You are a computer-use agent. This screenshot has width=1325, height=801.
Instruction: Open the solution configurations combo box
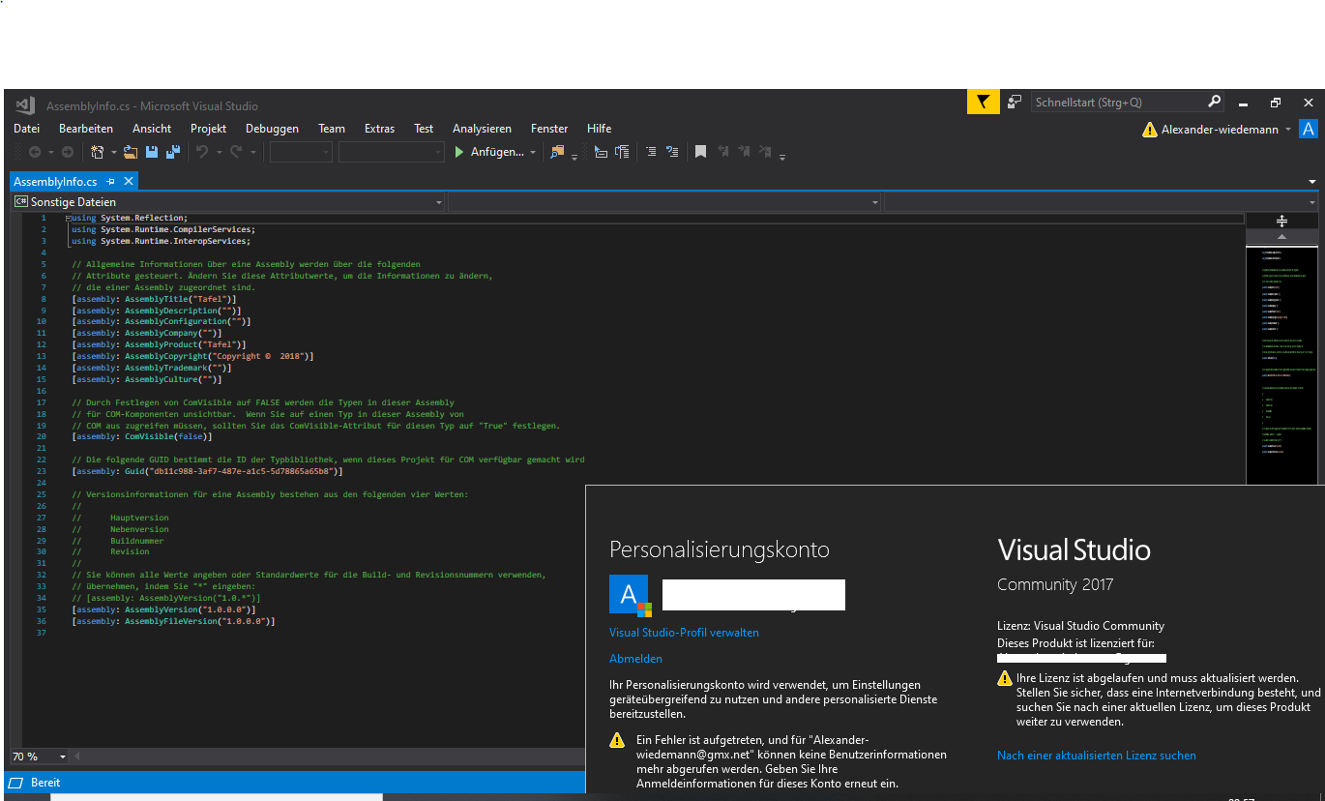(301, 152)
